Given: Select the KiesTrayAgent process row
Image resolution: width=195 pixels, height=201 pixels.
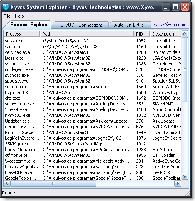Looking at the screenshot, I should 92,167.
